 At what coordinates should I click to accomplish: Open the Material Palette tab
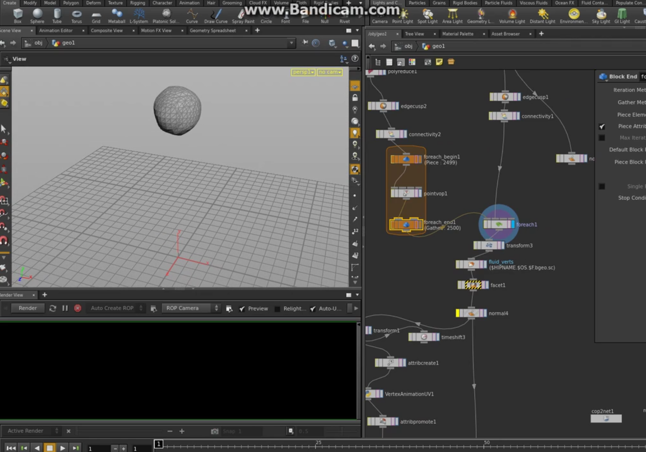click(x=457, y=34)
